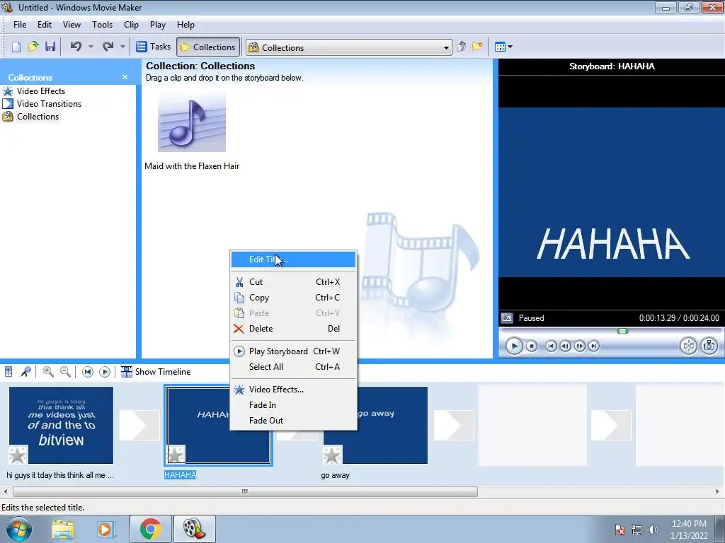This screenshot has width=725, height=543.
Task: Choose Edit Title in the context menu
Action: click(x=293, y=259)
